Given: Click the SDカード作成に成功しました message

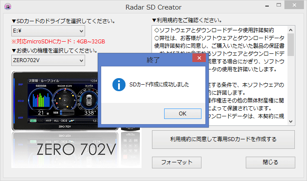Looking at the screenshot, I should (159, 85).
